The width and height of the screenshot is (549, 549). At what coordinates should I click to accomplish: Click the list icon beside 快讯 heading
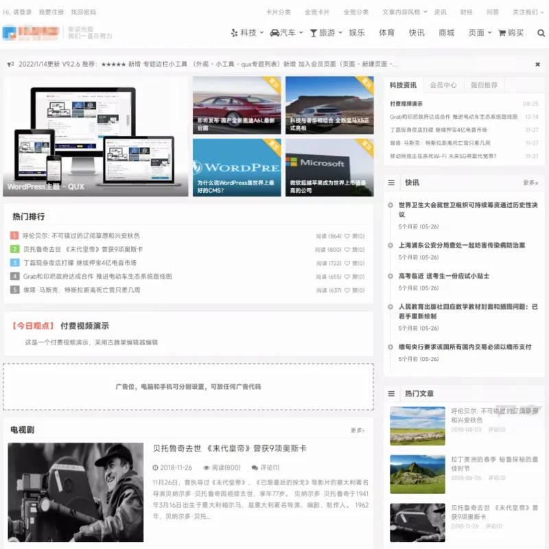(391, 183)
